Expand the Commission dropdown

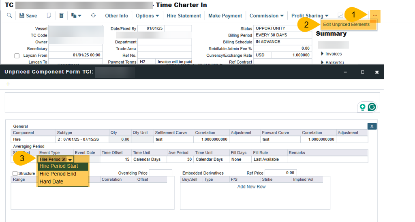click(x=266, y=16)
